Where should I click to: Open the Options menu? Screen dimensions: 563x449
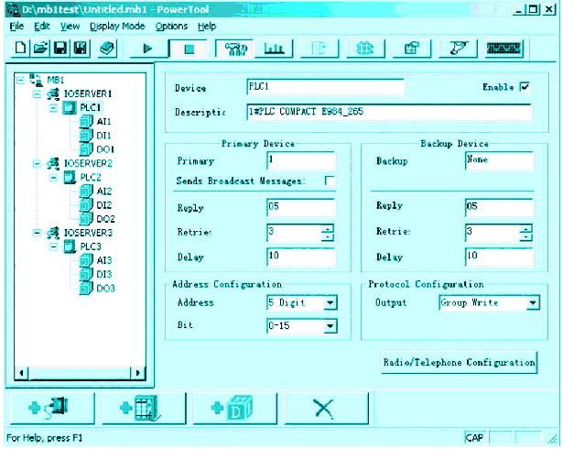coord(171,27)
